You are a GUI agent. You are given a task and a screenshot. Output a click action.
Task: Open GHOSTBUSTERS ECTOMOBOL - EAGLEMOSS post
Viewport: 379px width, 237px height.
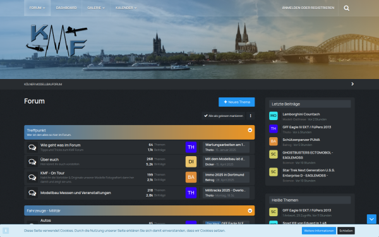click(x=308, y=155)
